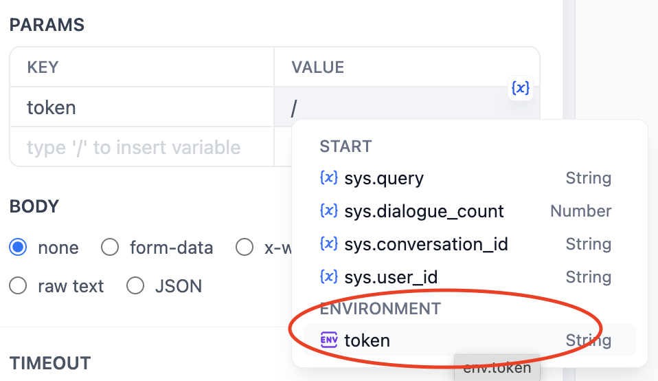The width and height of the screenshot is (658, 381).
Task: Choose the JSON body type
Action: point(135,285)
